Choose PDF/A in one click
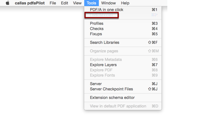This screenshot has height=116, width=201. pos(123,10)
